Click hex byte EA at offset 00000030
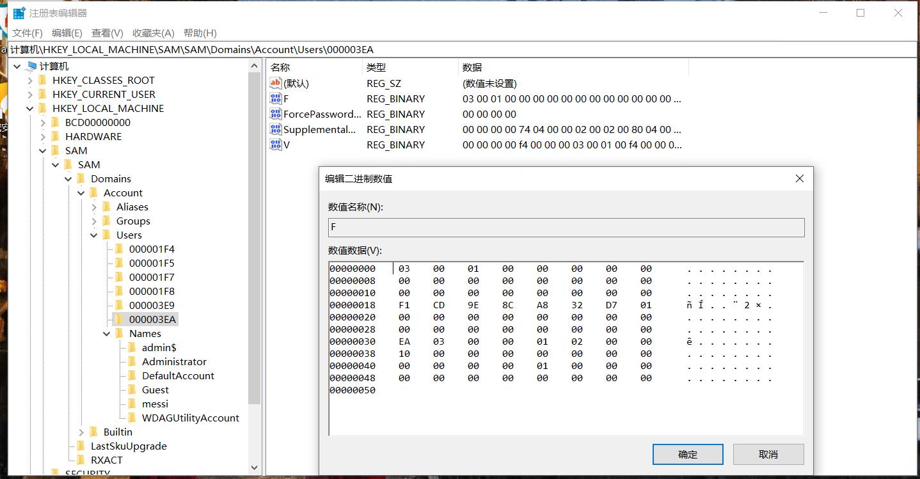This screenshot has height=479, width=920. (x=404, y=342)
